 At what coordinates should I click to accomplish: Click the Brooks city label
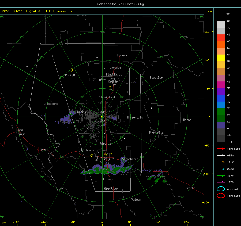pos(190,188)
